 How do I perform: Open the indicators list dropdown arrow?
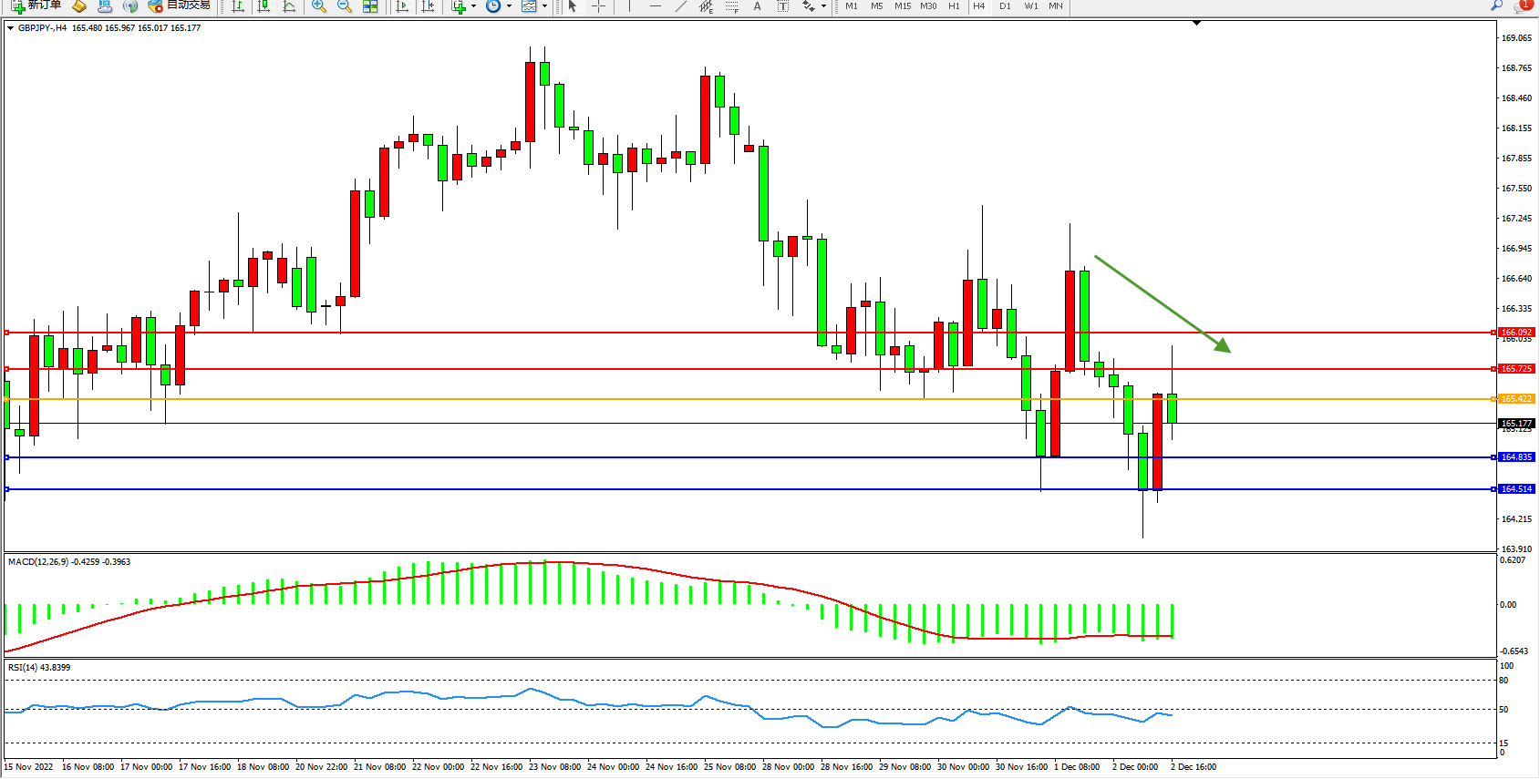(473, 6)
